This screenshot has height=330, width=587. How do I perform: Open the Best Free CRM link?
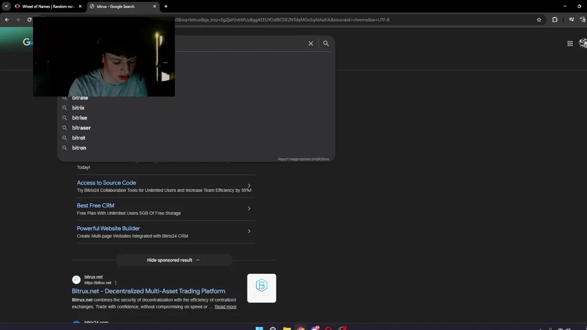[x=95, y=206]
